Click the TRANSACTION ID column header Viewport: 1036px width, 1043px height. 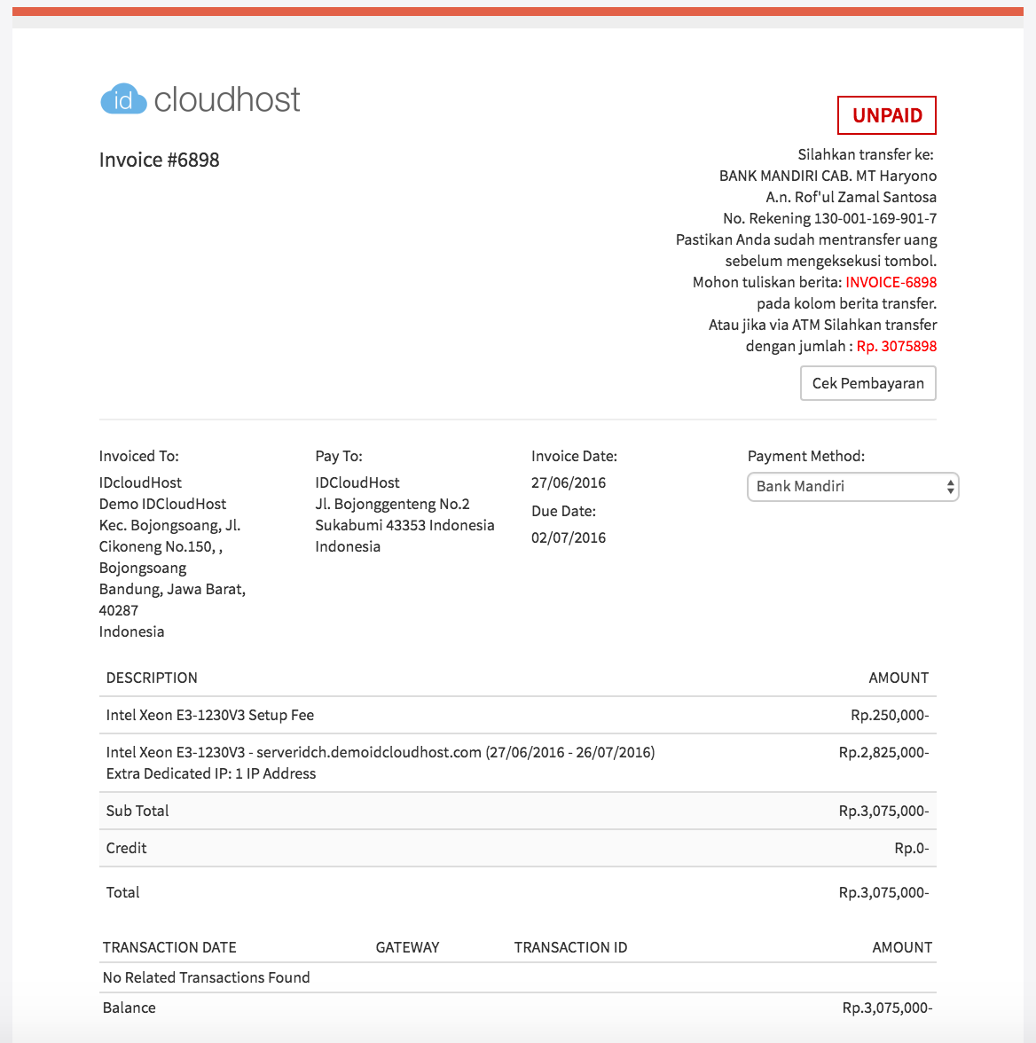pos(570,947)
